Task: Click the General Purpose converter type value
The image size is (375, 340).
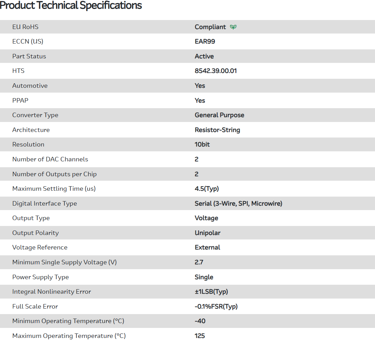Action: (x=219, y=115)
